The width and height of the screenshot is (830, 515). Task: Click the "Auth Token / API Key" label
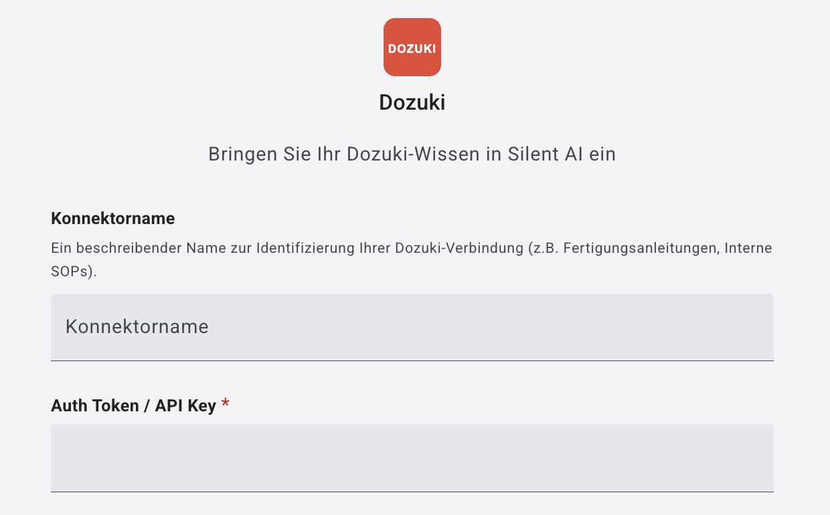coord(133,405)
